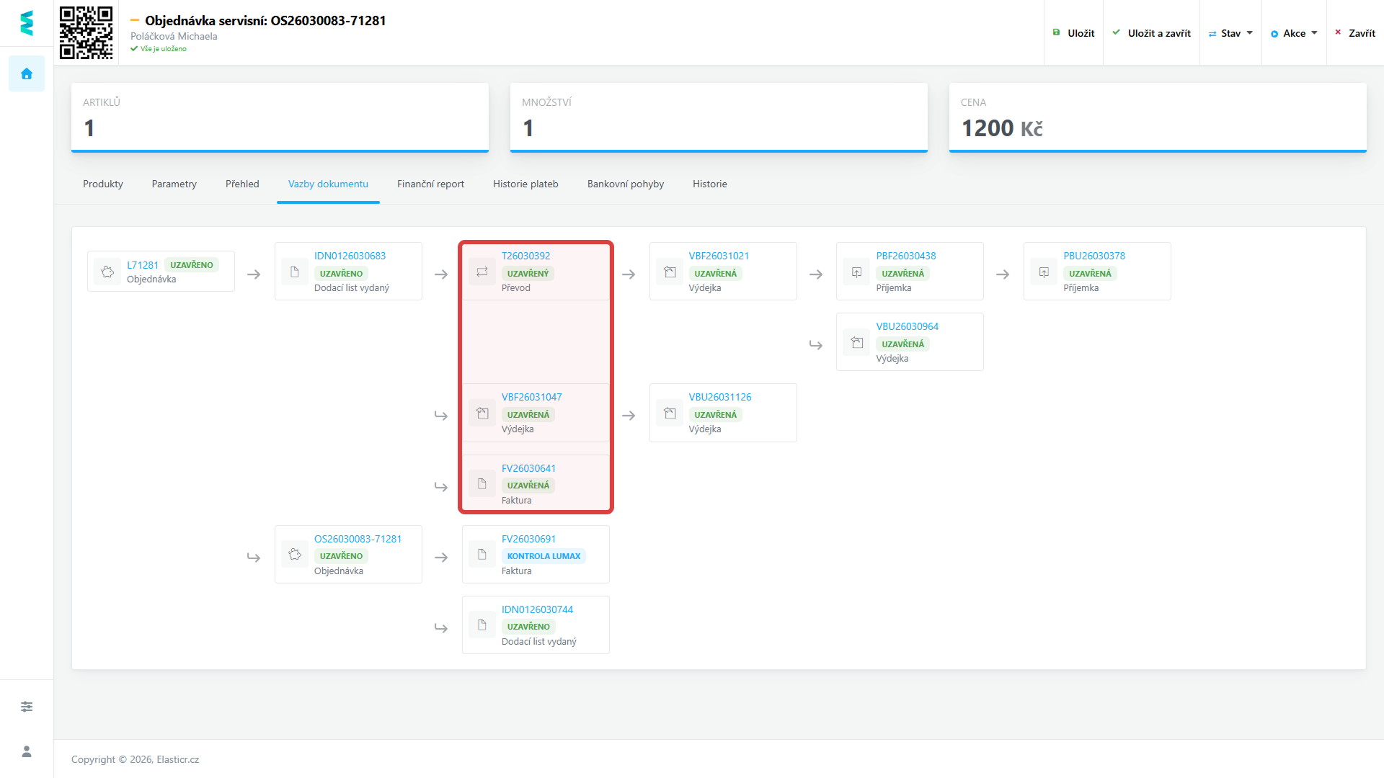Open the OS26030083-71281 order link

tap(358, 539)
